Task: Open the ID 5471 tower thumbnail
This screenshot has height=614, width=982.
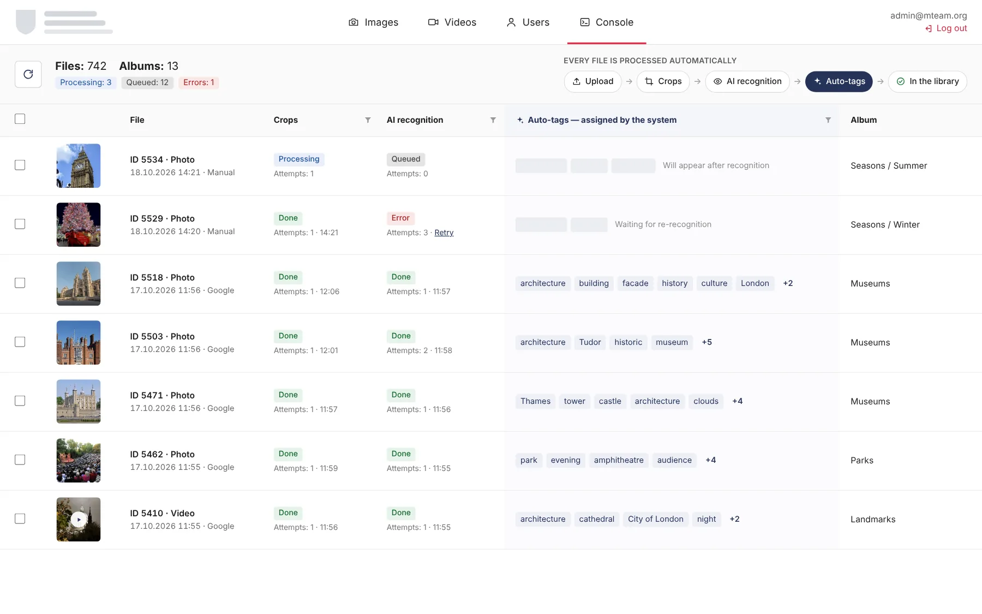Action: coord(79,402)
